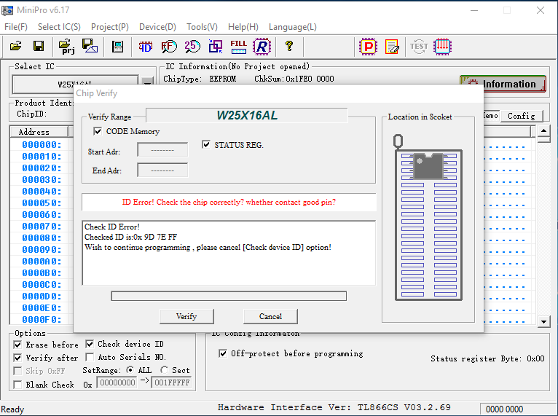Save file with the floppy disk icon
558x416 pixels.
pos(39,46)
